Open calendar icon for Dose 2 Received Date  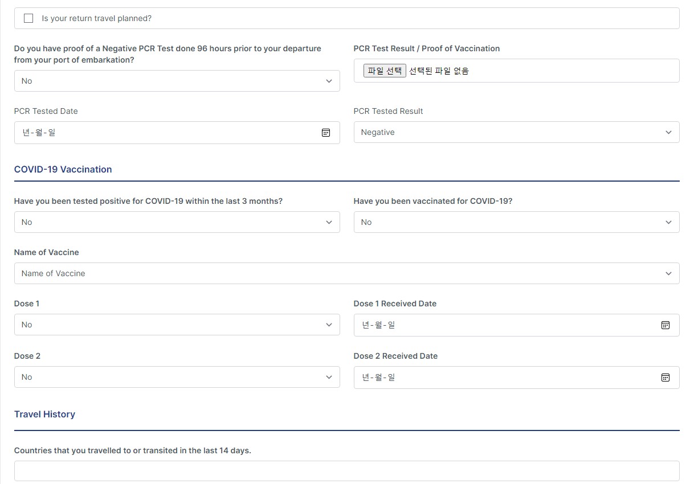665,378
